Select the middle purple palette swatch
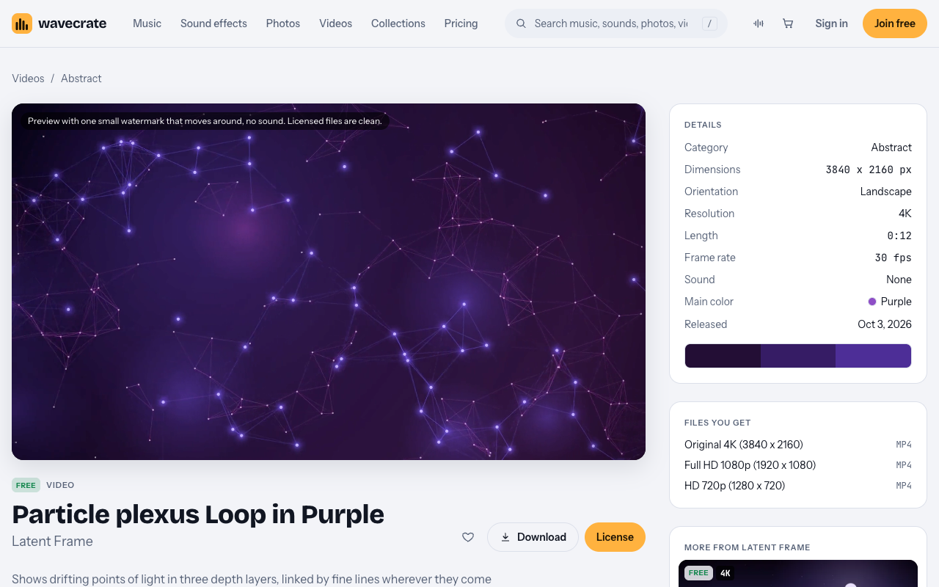The height and width of the screenshot is (587, 939). (x=798, y=356)
